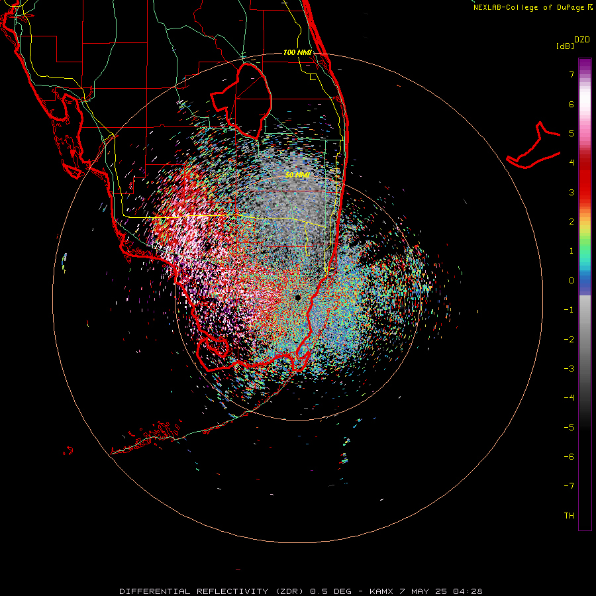Click the TH threshold label on the scale
The height and width of the screenshot is (596, 596).
pyautogui.click(x=569, y=516)
